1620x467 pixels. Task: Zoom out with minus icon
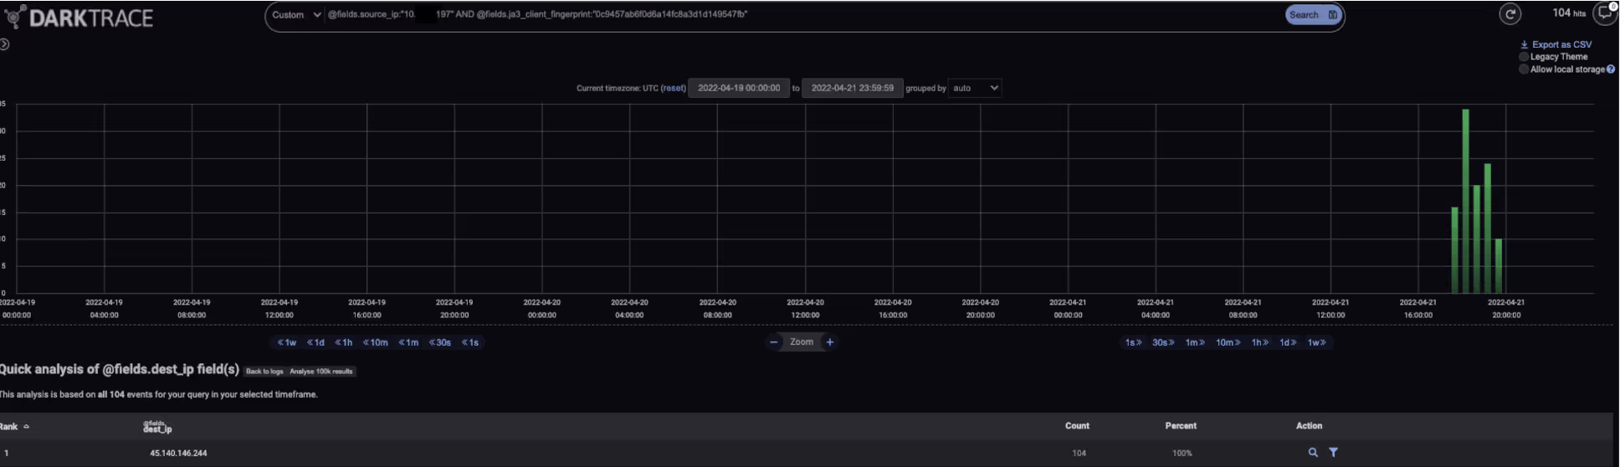point(774,342)
